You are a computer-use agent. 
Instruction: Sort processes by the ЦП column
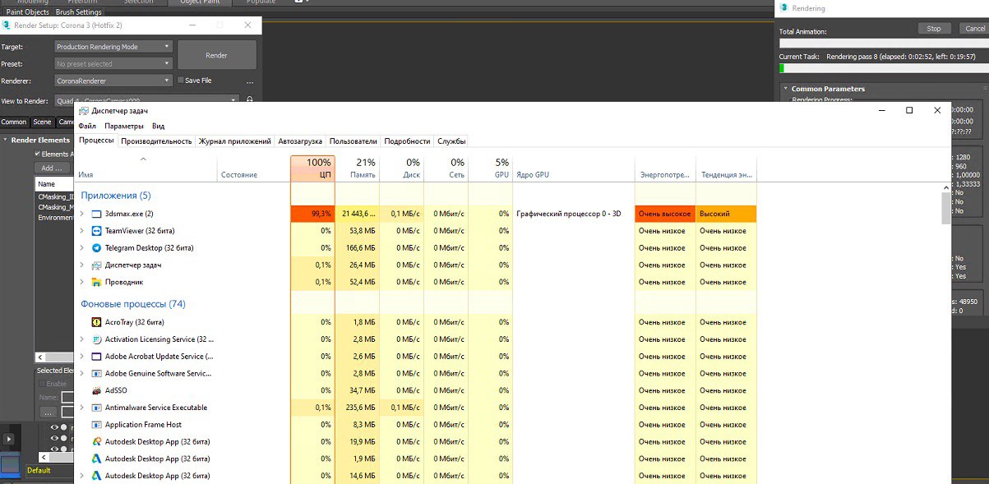(313, 168)
